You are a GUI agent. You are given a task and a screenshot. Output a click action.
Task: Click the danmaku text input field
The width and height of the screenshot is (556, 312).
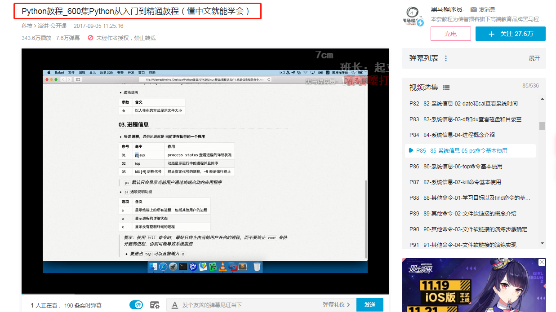[x=249, y=305]
